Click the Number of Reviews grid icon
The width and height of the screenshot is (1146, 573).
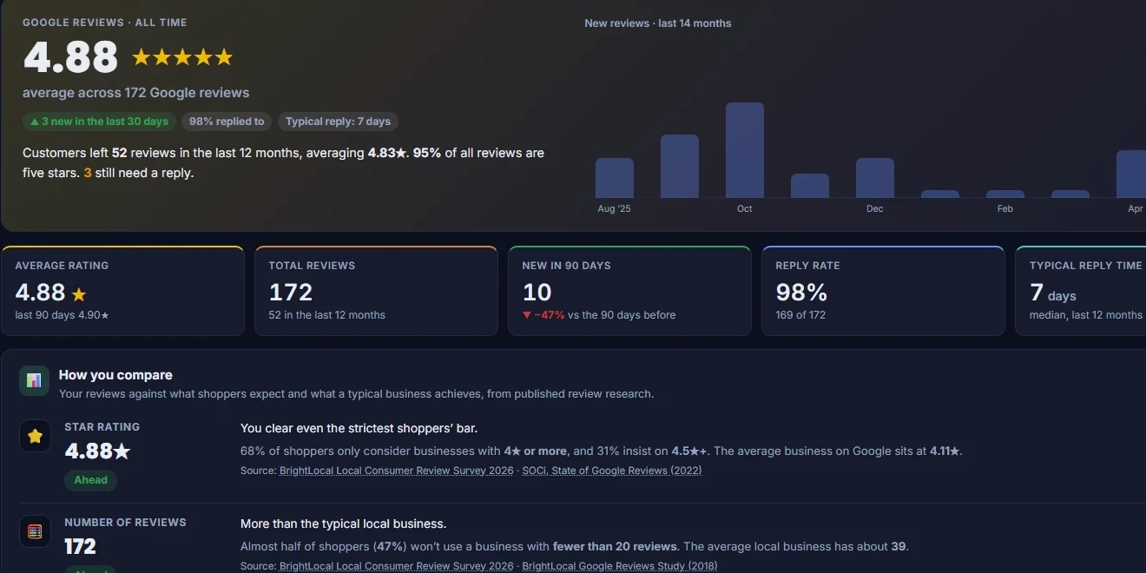coord(35,531)
